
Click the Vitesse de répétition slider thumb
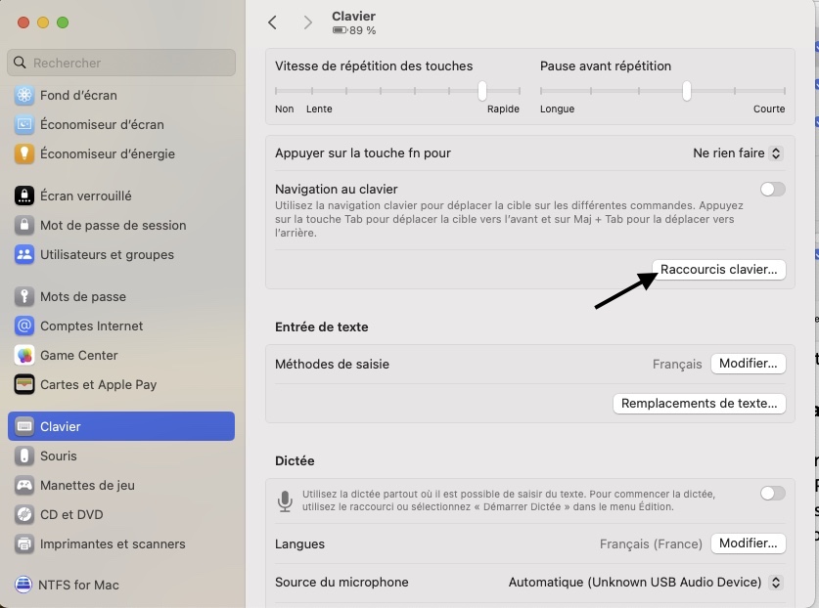[482, 91]
